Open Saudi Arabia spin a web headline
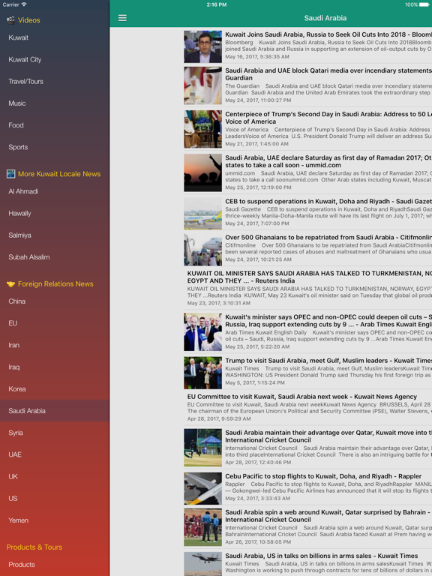This screenshot has width=432, height=576. (x=328, y=516)
